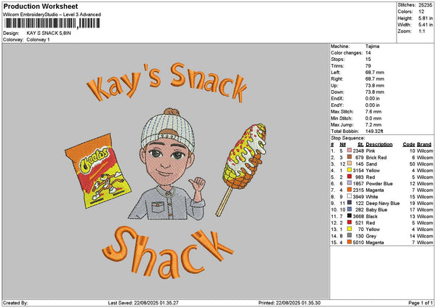Click the Cheetos bag in the design
The width and height of the screenshot is (436, 308).
(x=98, y=171)
